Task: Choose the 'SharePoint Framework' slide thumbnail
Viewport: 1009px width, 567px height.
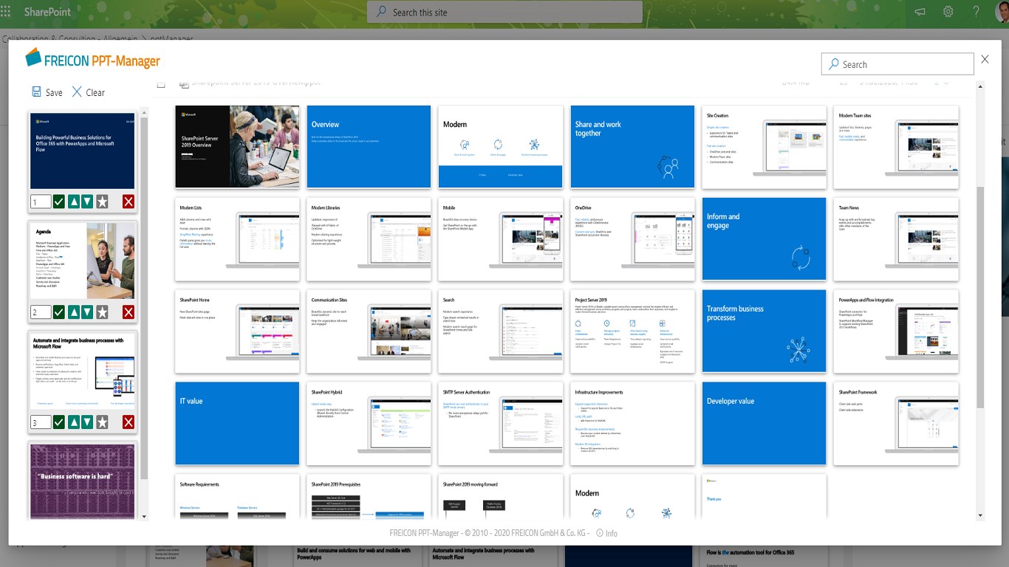Action: pos(896,424)
